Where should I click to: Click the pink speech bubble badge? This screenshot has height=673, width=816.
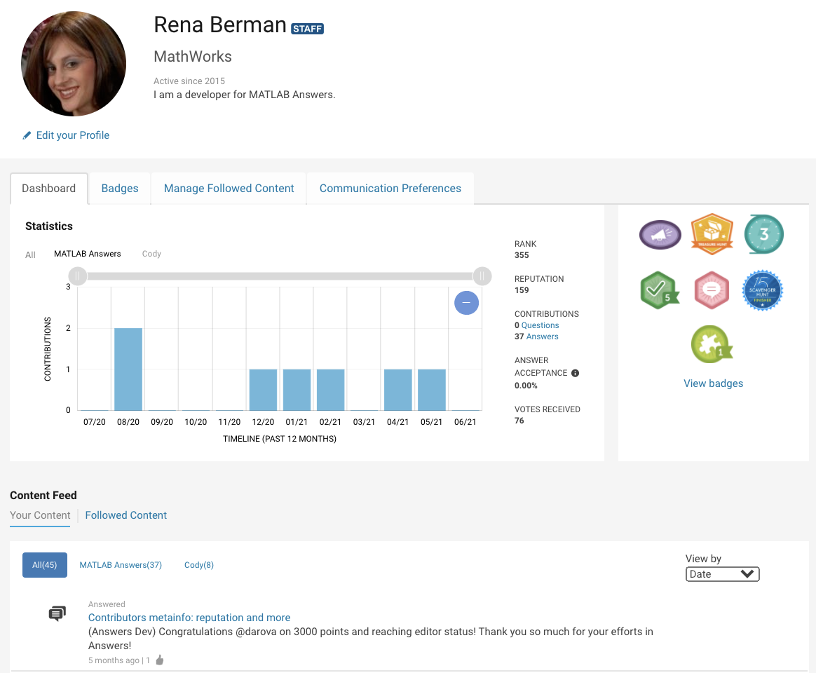click(712, 290)
